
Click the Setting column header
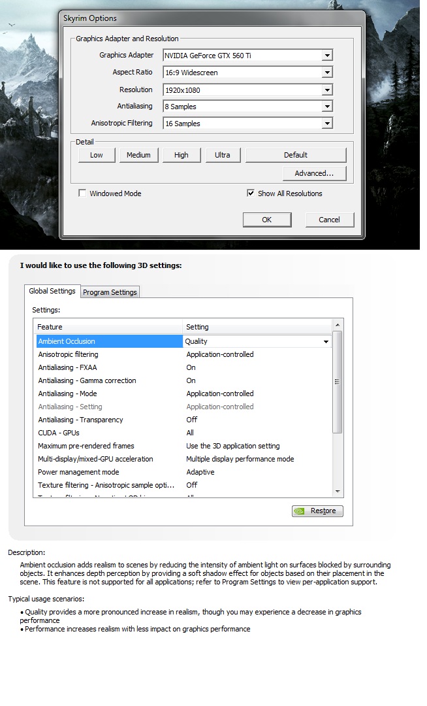257,327
